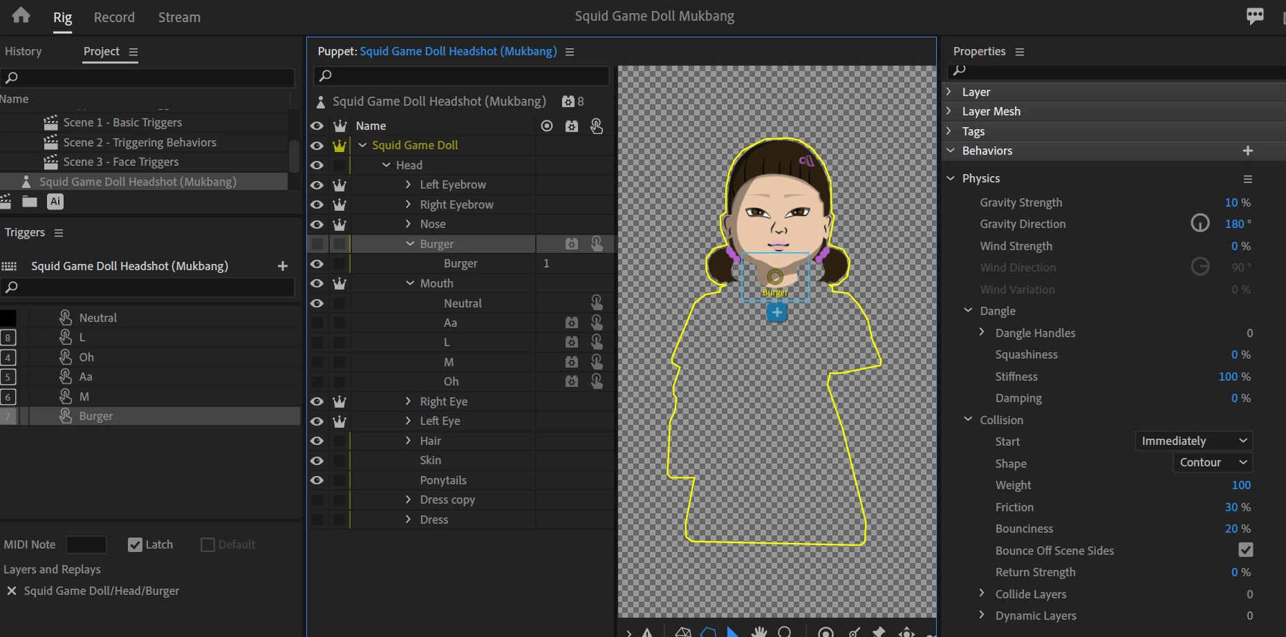
Task: Click the trigger icon on Burger group row
Action: coord(596,244)
